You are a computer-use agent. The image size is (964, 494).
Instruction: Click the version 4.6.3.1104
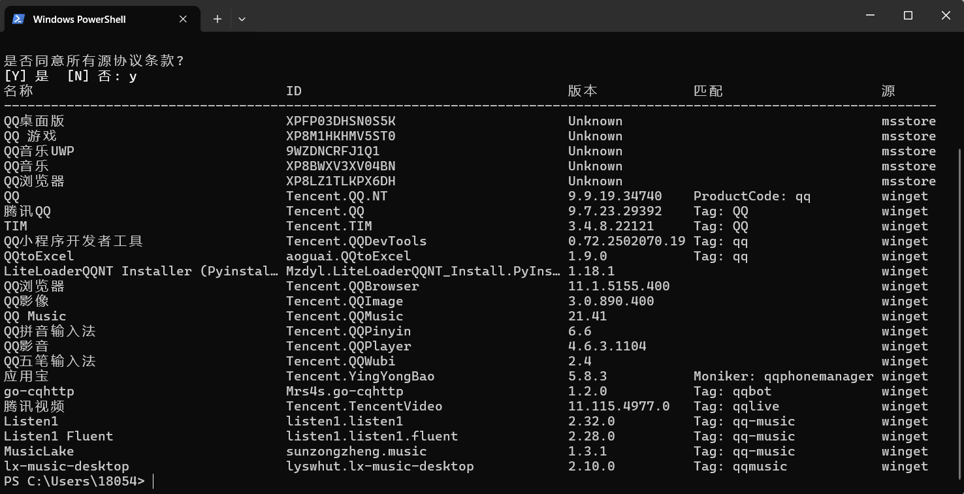click(607, 346)
